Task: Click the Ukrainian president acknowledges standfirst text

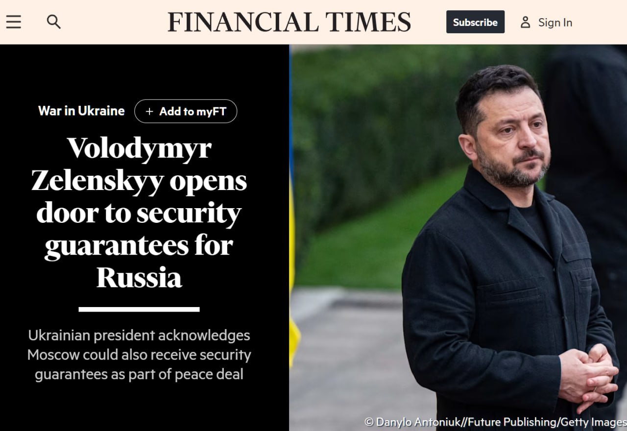Action: (139, 355)
